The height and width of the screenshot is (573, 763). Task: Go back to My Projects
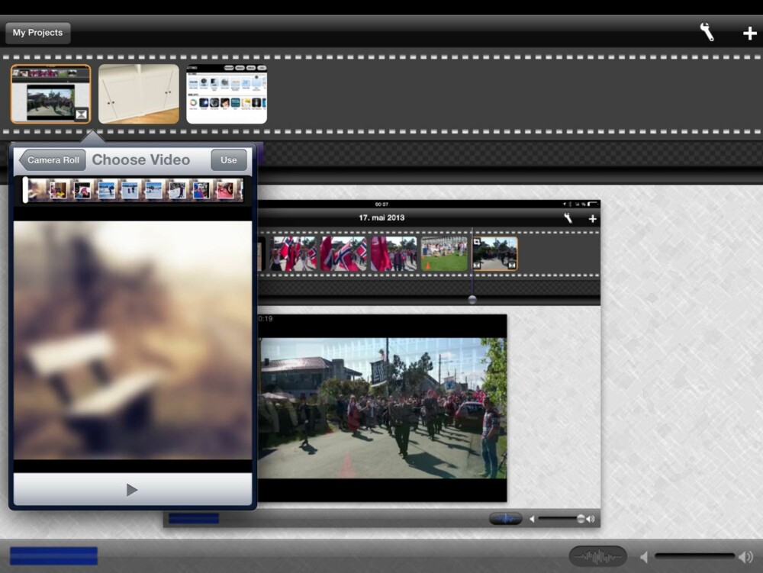coord(38,33)
